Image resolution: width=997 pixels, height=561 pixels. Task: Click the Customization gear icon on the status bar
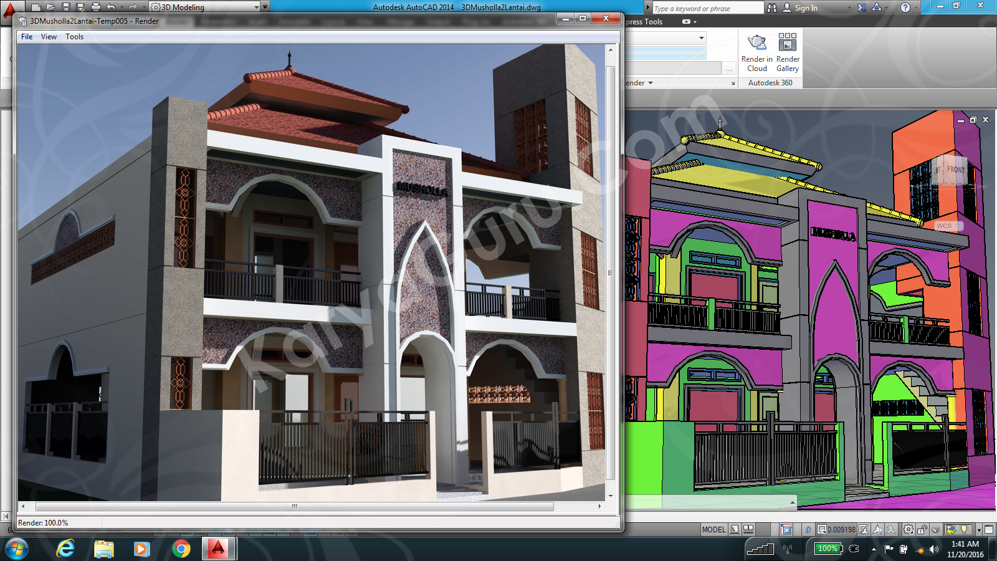[x=909, y=530]
